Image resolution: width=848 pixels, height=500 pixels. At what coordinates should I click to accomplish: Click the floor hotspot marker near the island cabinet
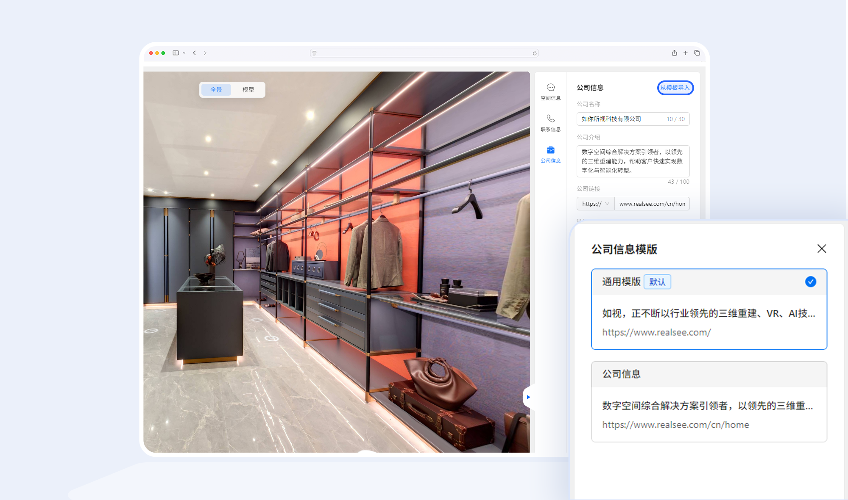click(x=272, y=338)
